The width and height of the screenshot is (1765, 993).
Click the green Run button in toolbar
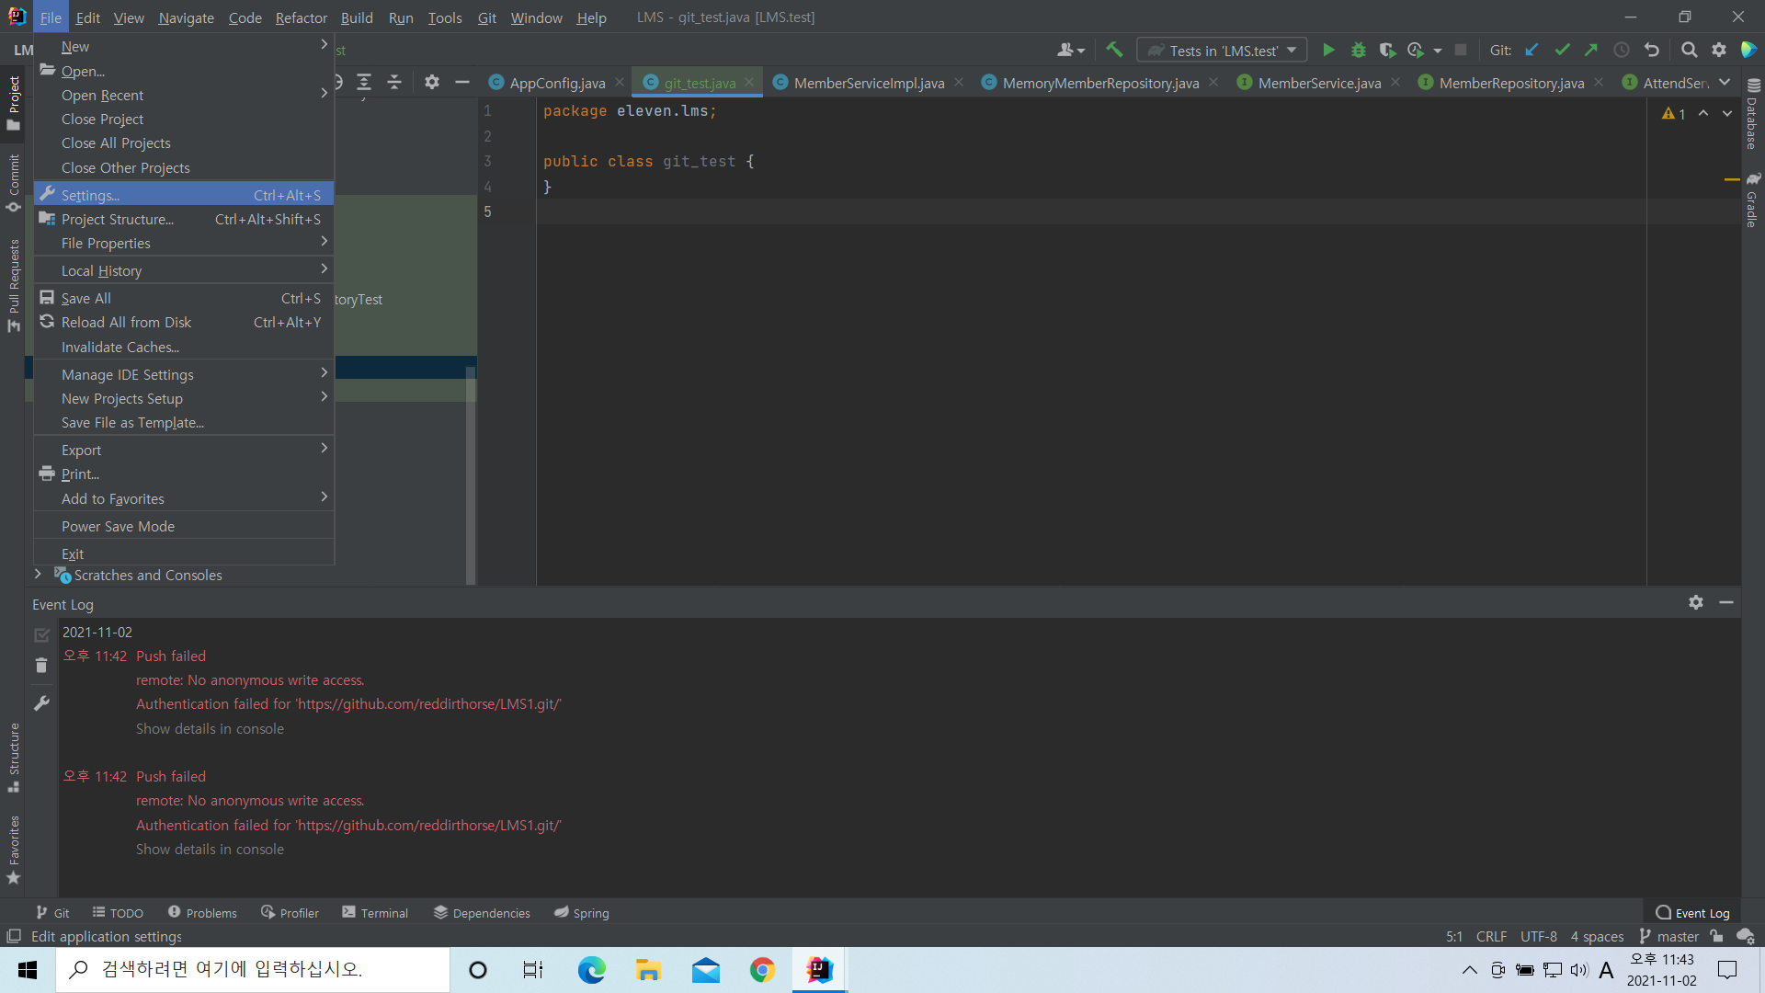pyautogui.click(x=1328, y=51)
